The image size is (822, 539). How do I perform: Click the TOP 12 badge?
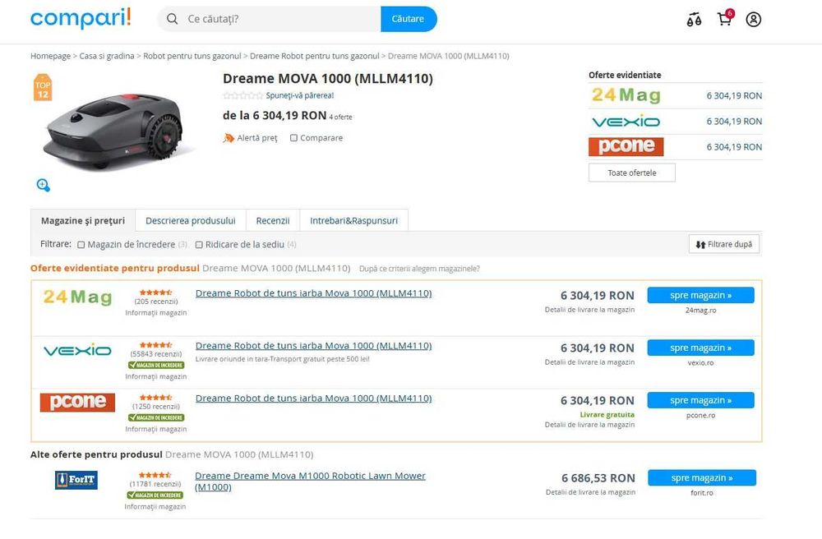(x=43, y=87)
